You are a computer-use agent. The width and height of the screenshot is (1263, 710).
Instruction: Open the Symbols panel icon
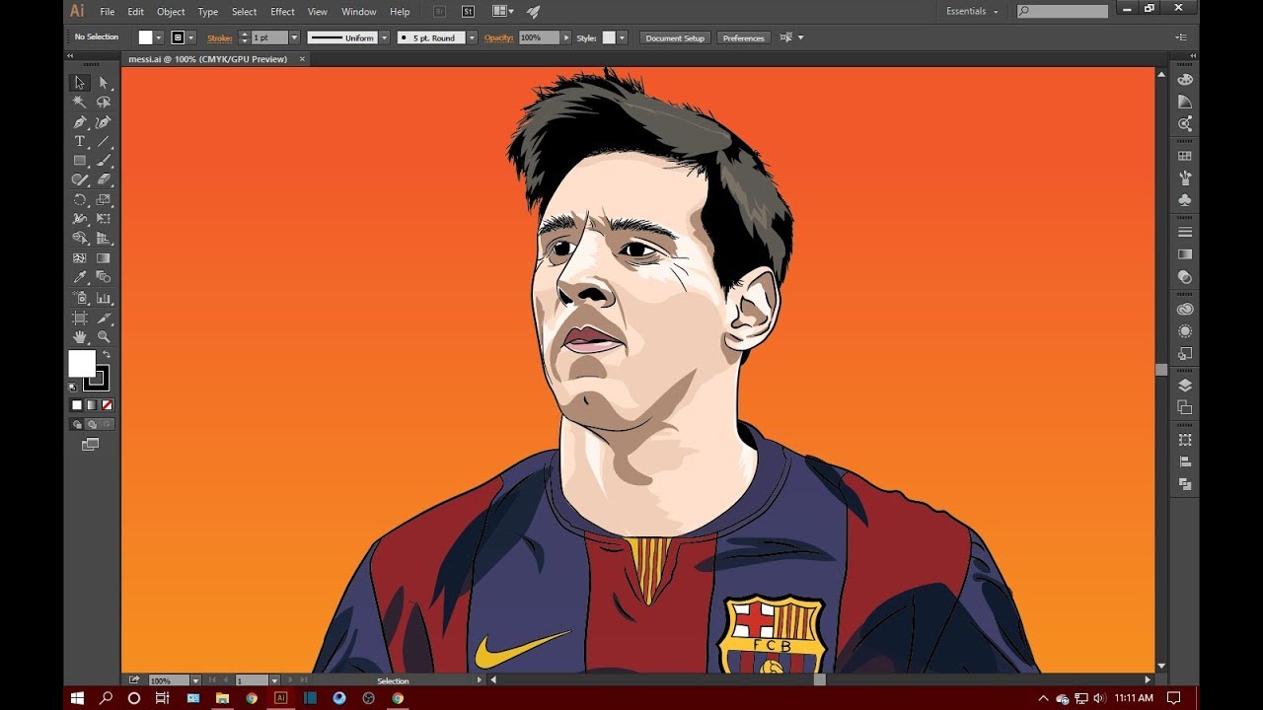tap(1185, 200)
